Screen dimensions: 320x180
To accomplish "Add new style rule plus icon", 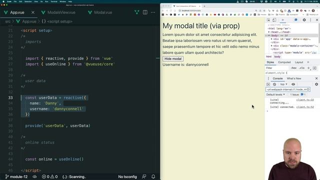I will coord(308,68).
